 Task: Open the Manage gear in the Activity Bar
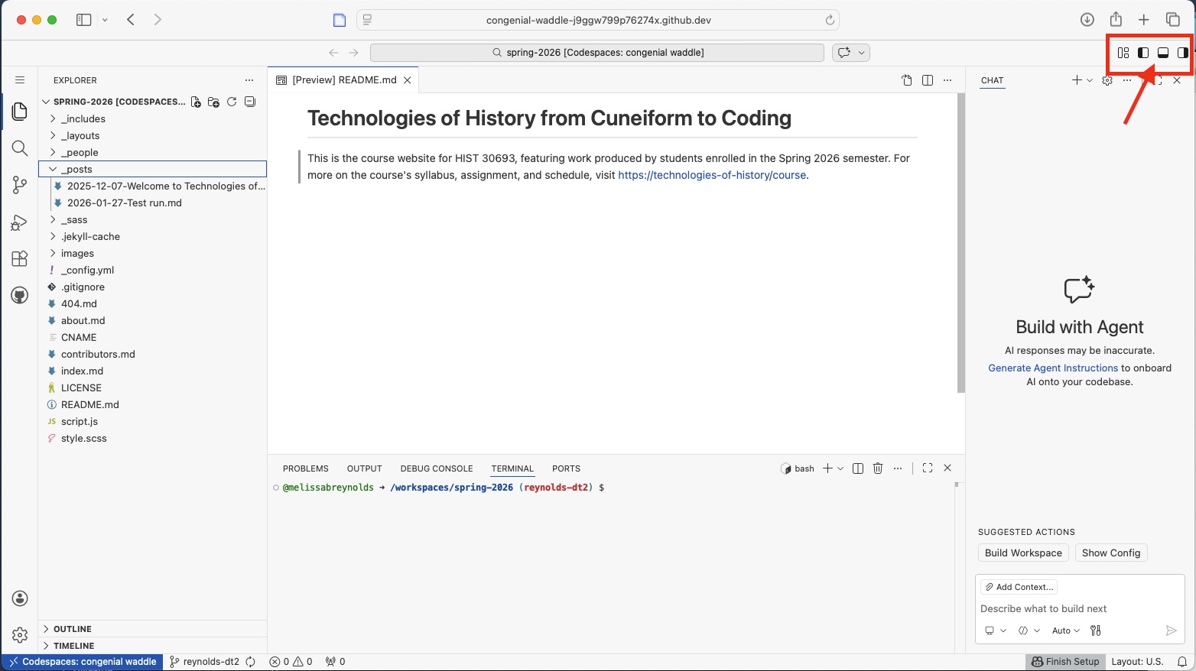20,634
